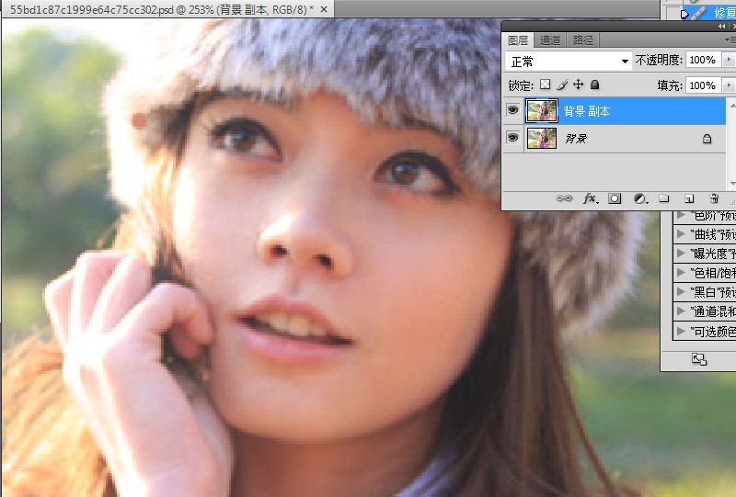Click the 不透明度 opacity value field
Image resolution: width=736 pixels, height=497 pixels.
click(703, 60)
